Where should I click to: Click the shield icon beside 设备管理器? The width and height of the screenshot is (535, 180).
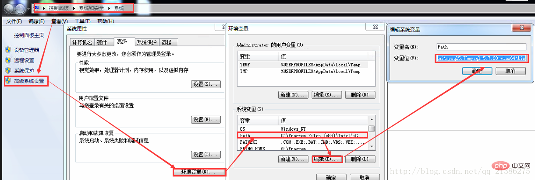pyautogui.click(x=7, y=49)
